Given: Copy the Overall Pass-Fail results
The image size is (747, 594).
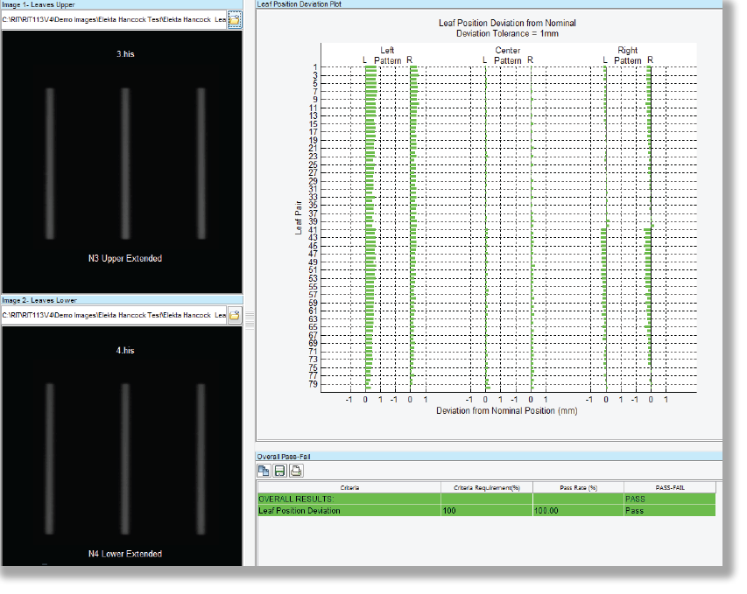Looking at the screenshot, I should click(264, 471).
